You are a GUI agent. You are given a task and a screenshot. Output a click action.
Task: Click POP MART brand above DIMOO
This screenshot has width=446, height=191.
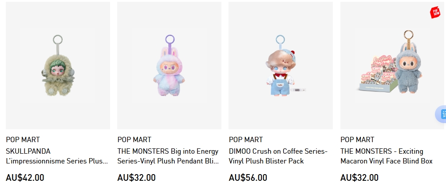click(x=246, y=140)
